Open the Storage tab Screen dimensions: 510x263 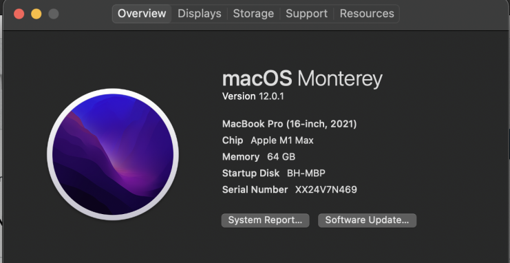click(253, 14)
